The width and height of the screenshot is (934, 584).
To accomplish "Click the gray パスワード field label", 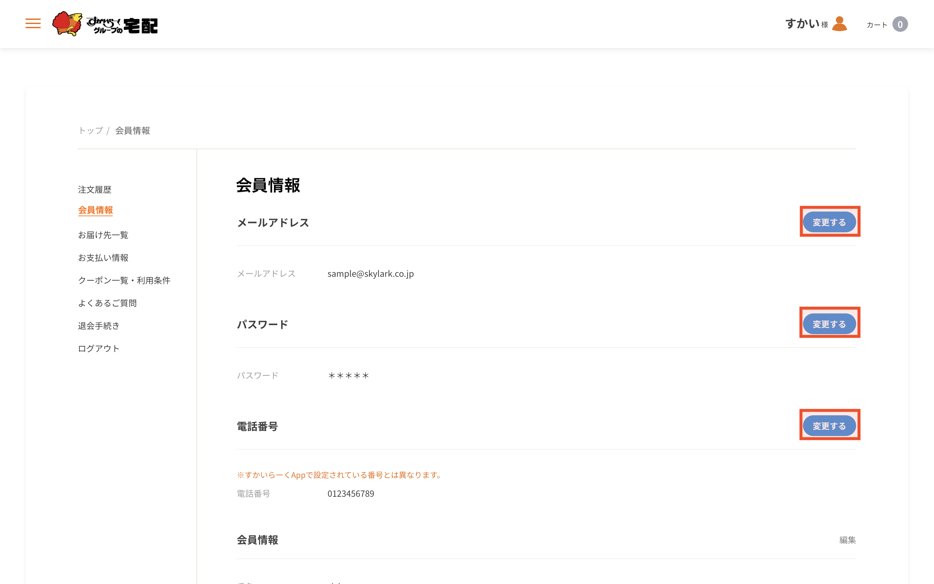I will coord(258,375).
